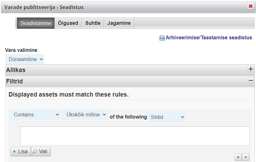256x162 pixels.
Task: Click the Lisa button
Action: click(20, 152)
